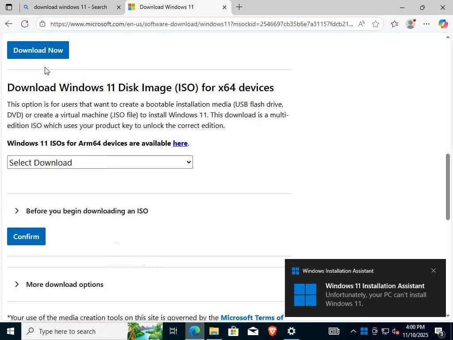Open the browser profile icon
453x340 pixels.
point(411,24)
